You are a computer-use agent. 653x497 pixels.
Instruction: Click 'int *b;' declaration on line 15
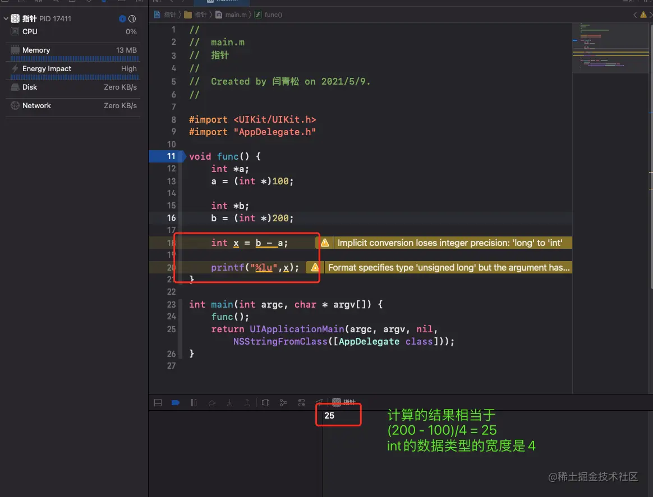click(230, 206)
